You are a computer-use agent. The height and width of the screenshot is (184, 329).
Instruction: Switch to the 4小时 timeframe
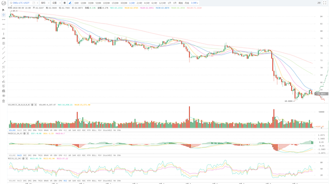147,3
